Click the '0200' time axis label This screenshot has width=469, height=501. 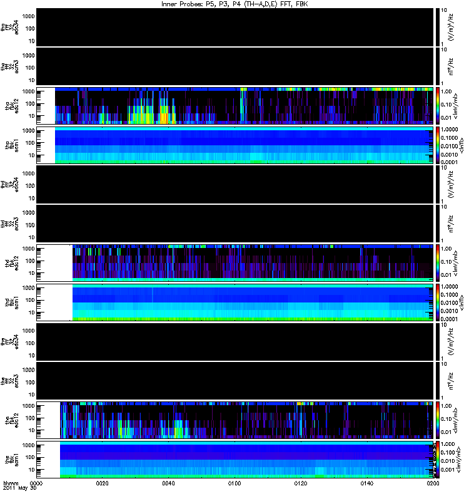(x=433, y=483)
